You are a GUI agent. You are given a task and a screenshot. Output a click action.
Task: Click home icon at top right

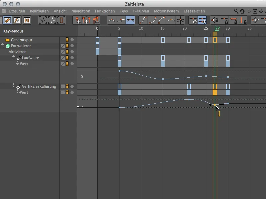pos(242,11)
